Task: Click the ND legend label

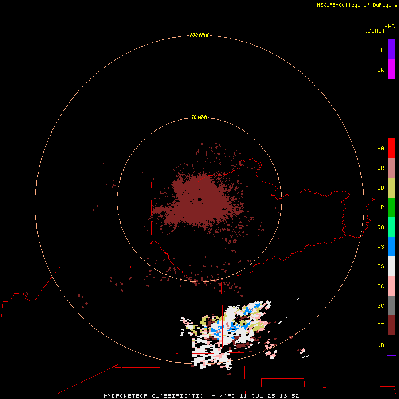Action: tap(380, 345)
